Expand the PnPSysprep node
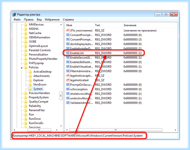190x150 pixels. click(22, 63)
